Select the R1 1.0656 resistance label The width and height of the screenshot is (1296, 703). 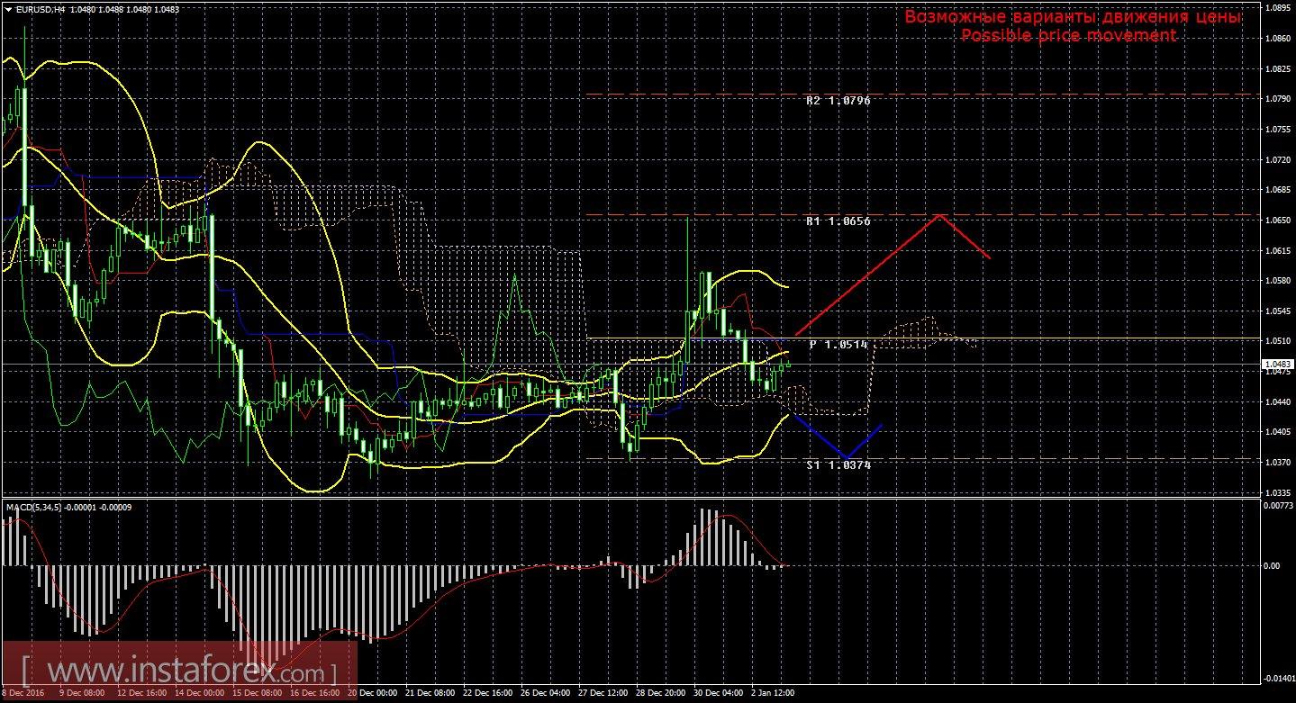[838, 221]
